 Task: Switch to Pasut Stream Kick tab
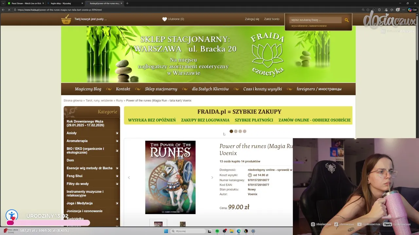click(x=26, y=3)
